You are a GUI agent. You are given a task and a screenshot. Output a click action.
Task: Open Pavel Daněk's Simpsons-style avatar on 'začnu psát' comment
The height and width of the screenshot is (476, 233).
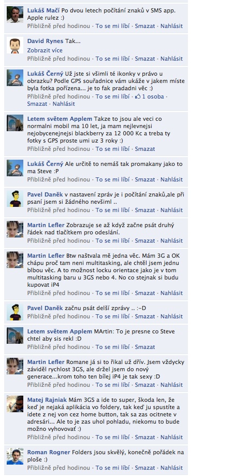(x=15, y=312)
